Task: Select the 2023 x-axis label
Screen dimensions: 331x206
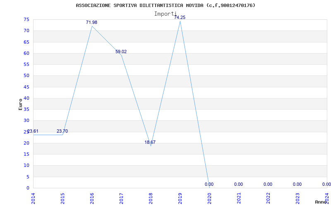Action: click(x=297, y=199)
